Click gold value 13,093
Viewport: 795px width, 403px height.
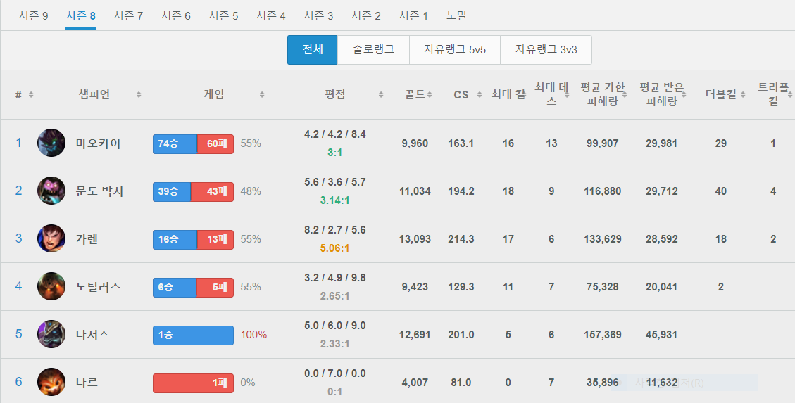coord(415,239)
